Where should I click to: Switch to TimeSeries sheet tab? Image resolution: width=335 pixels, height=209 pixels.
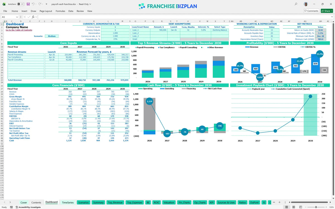[68, 202]
